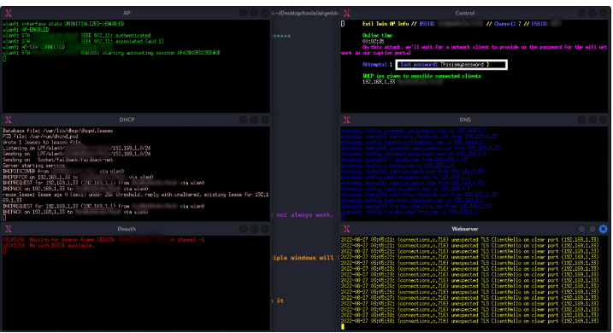
Task: Maximize the DNS window
Action: tap(592, 120)
